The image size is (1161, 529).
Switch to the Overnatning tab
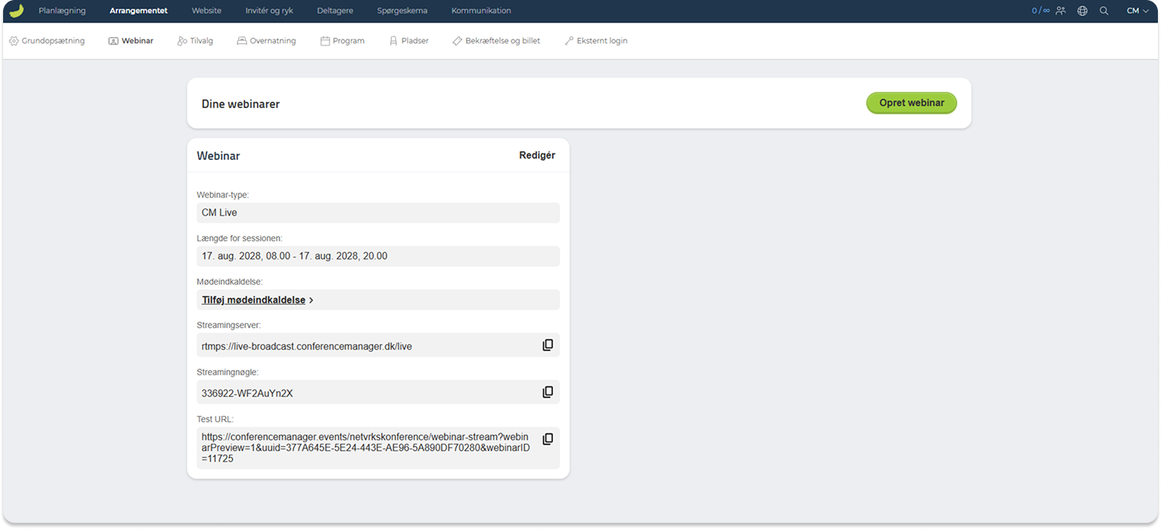tap(266, 40)
